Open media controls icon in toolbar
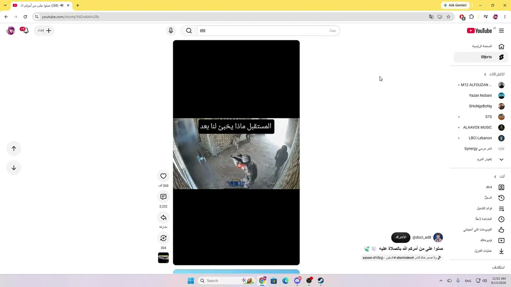This screenshot has width=511, height=287. pyautogui.click(x=485, y=17)
